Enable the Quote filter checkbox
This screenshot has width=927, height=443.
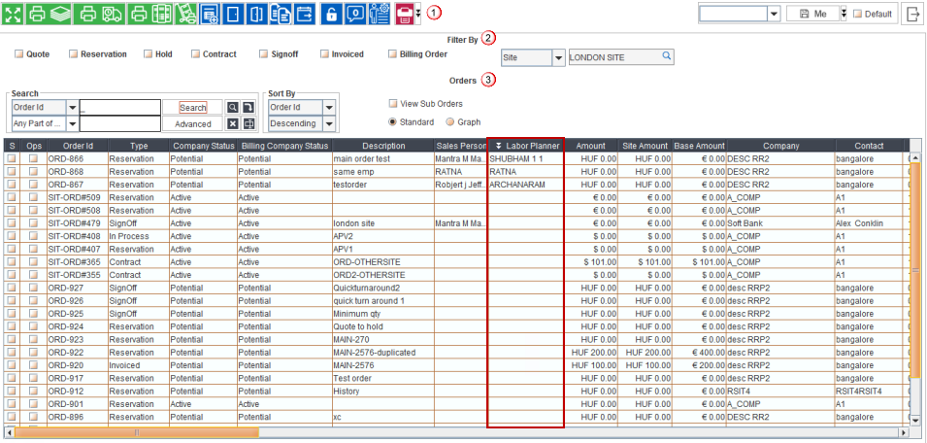[18, 54]
